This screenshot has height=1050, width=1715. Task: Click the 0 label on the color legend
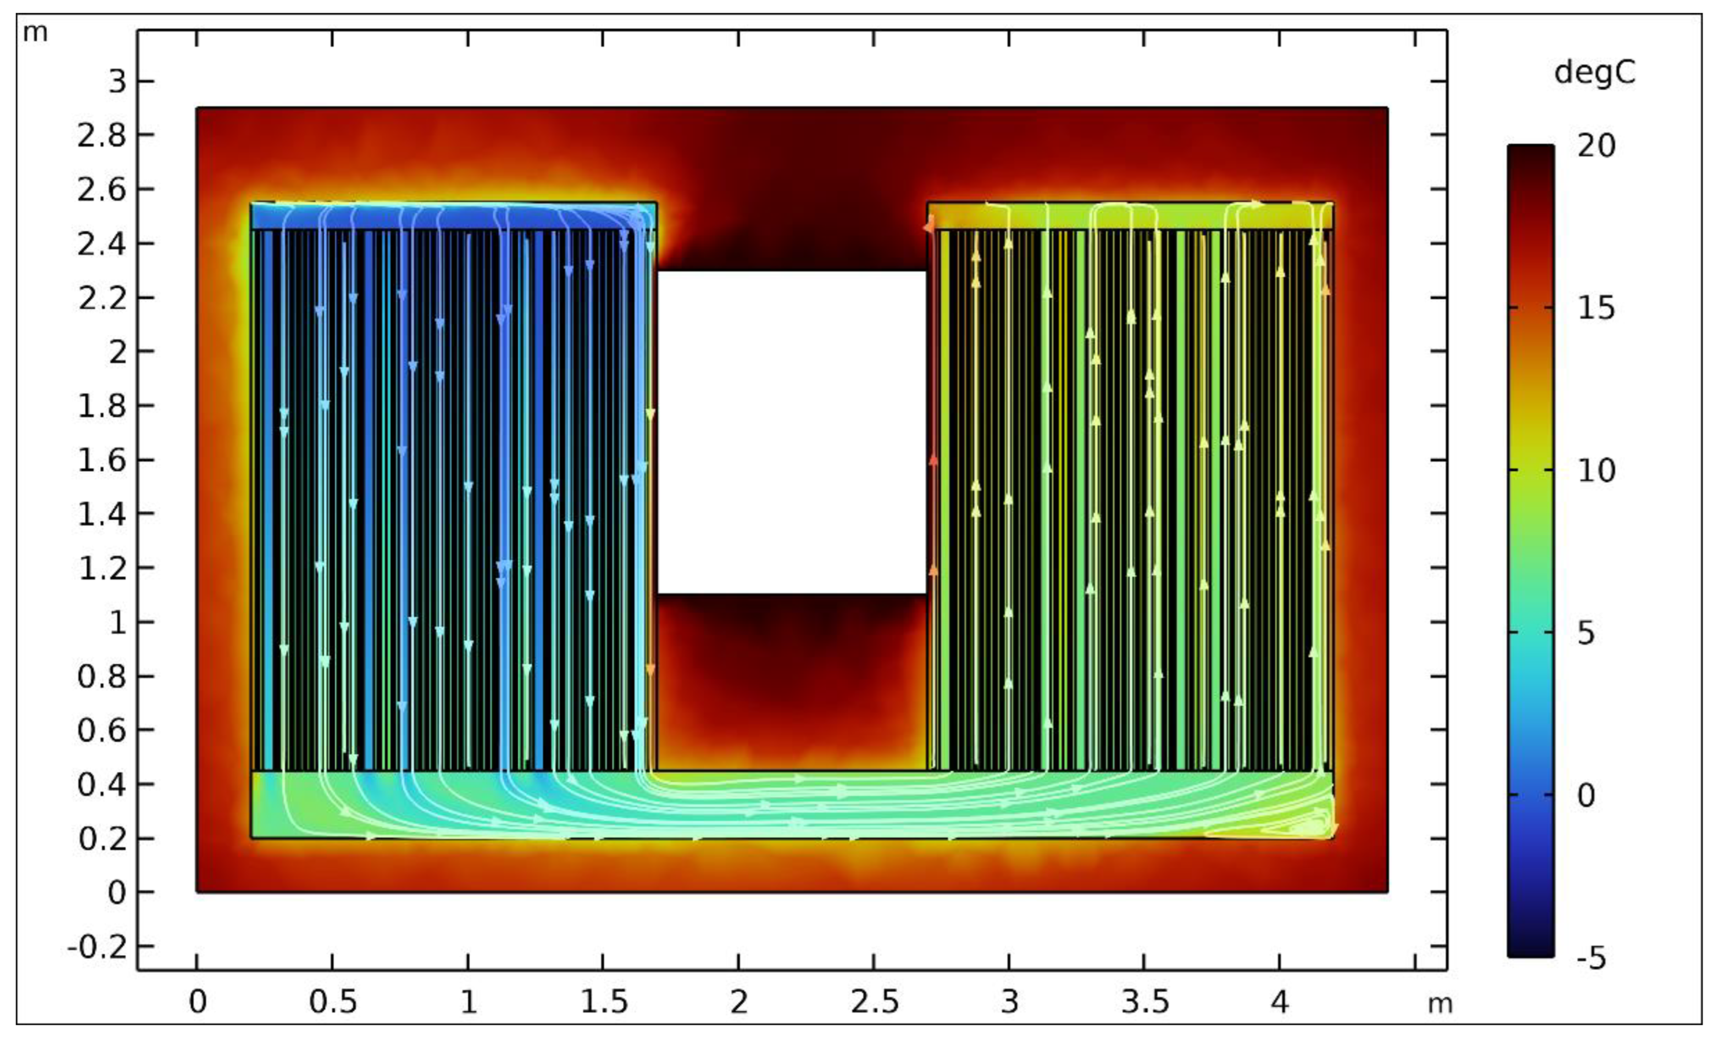1586,795
